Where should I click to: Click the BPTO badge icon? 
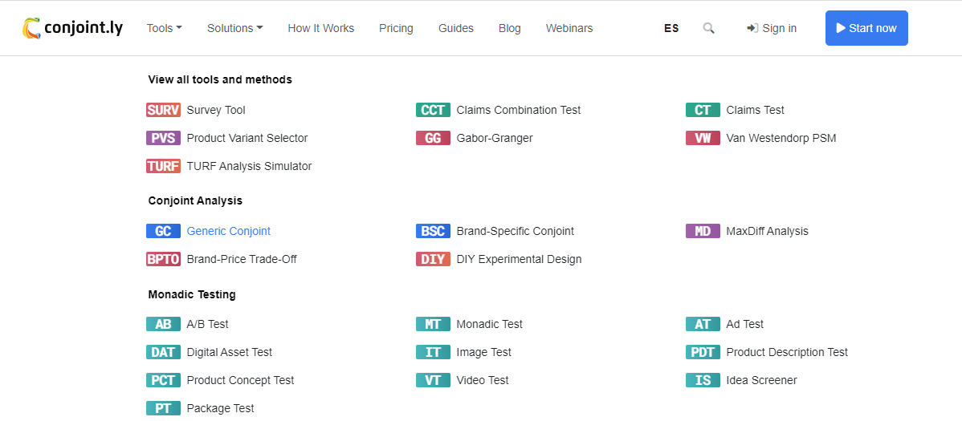click(163, 259)
